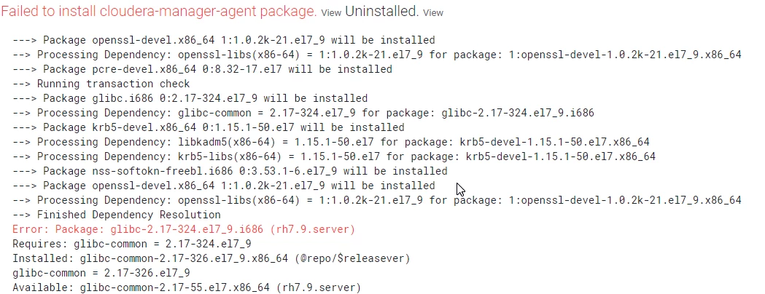Click the red Error: Package glibc line
Image resolution: width=765 pixels, height=294 pixels.
[x=184, y=229]
